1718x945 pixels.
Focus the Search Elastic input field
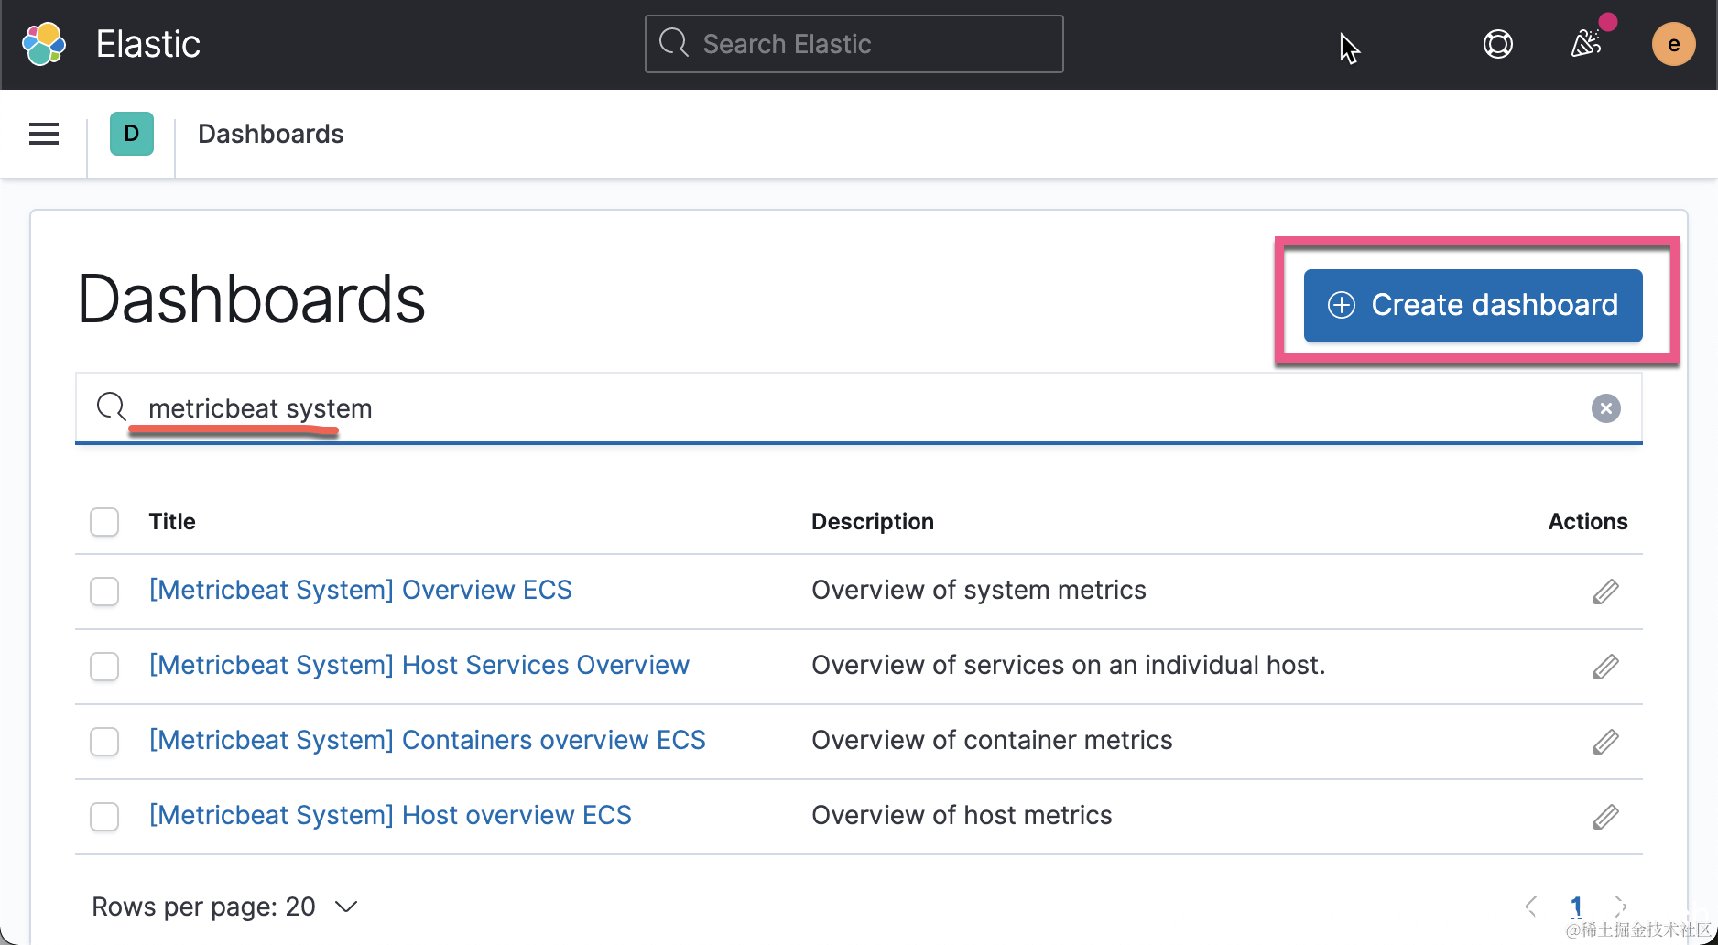(854, 44)
